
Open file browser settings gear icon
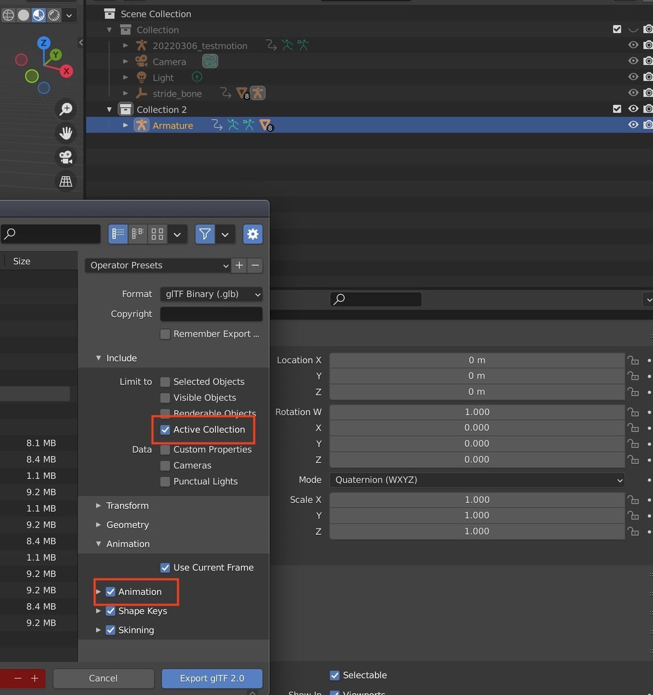253,234
